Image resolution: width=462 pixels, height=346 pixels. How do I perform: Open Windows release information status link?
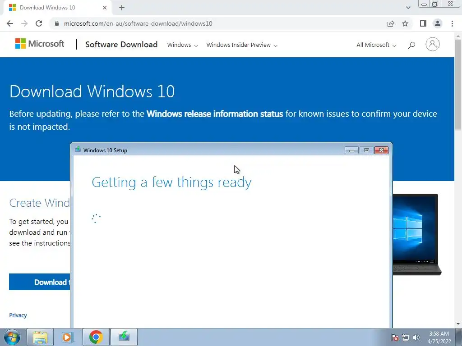tap(215, 114)
